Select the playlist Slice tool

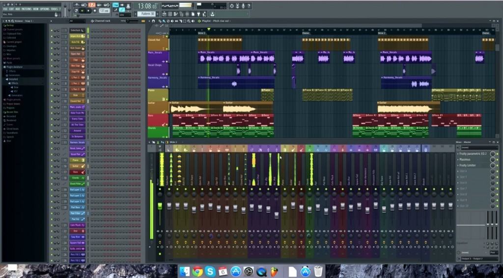181,21
